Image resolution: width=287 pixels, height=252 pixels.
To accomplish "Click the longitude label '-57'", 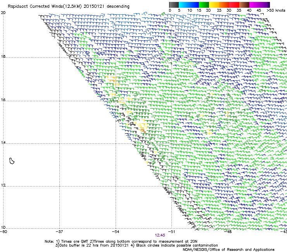I will [59, 232].
